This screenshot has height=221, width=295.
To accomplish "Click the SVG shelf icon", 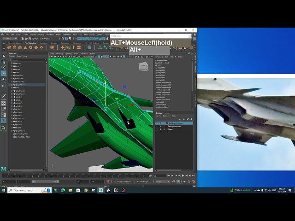I will click(79, 47).
